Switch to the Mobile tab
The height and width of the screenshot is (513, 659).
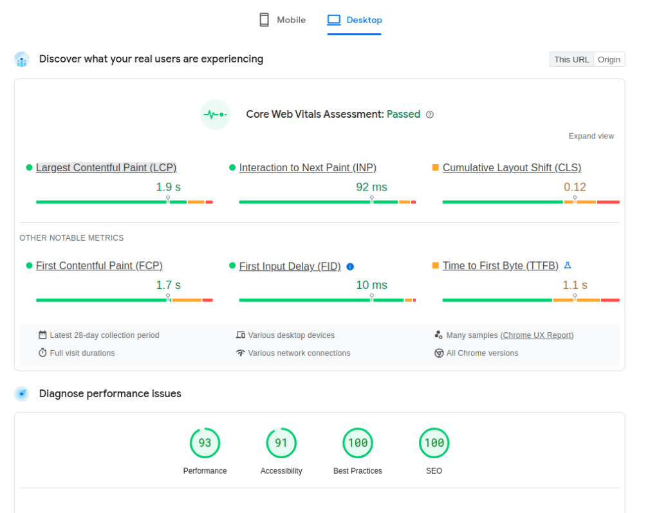(x=283, y=20)
